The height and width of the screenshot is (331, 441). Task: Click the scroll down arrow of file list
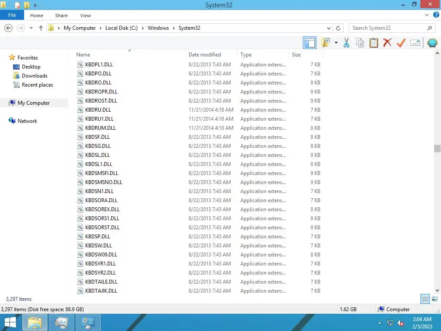pos(437,290)
